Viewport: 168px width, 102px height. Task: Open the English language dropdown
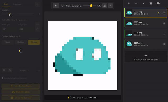pyautogui.click(x=24, y=70)
